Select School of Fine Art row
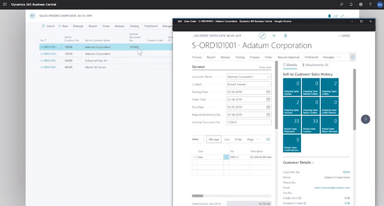This screenshot has height=206, width=384. coord(106,60)
